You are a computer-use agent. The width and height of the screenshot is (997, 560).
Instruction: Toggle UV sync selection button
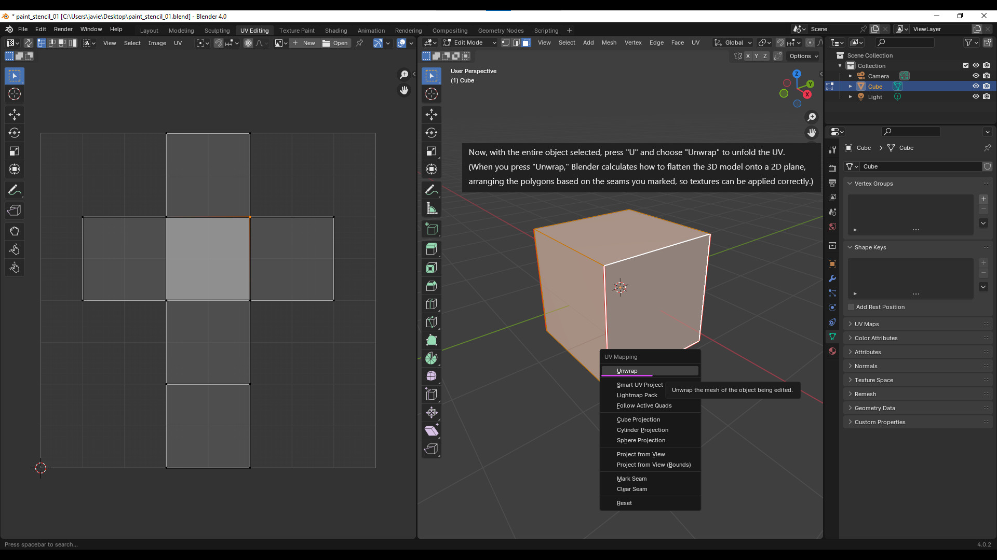coord(28,43)
